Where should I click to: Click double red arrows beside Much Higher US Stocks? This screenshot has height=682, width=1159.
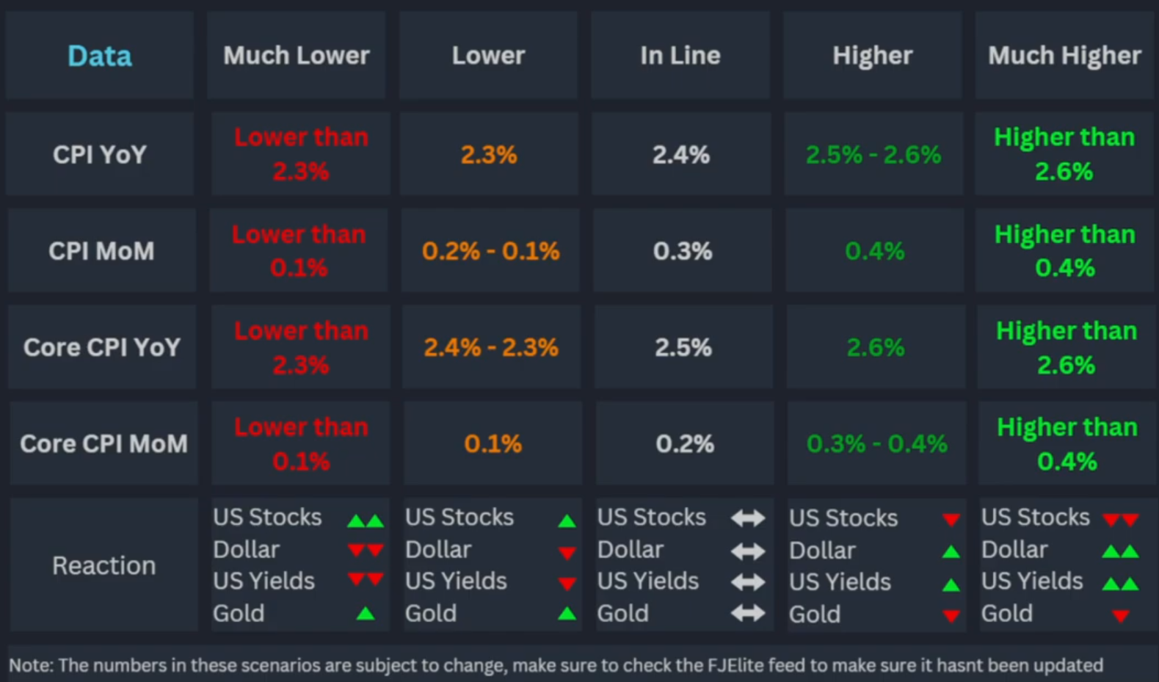tap(1121, 520)
